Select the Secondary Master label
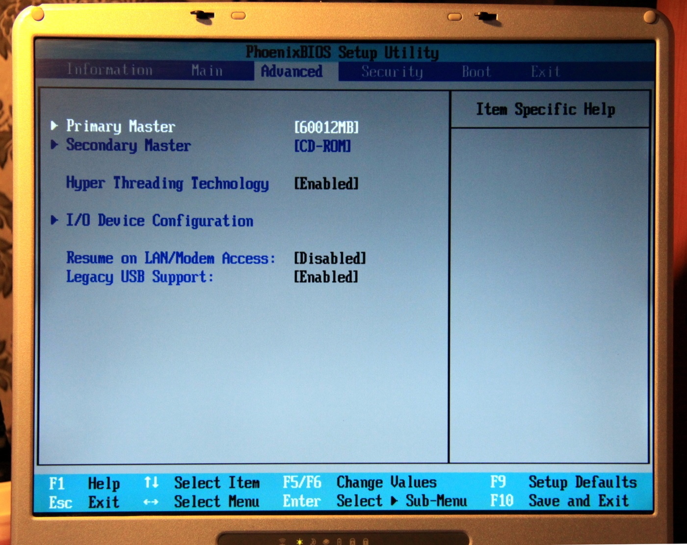Viewport: 687px width, 545px height. point(129,145)
